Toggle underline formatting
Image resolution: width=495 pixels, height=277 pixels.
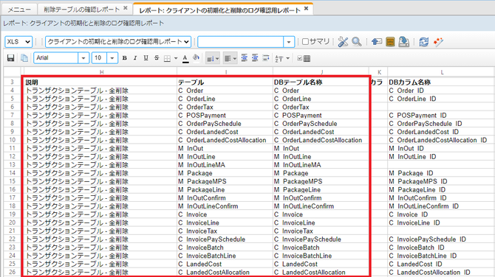pyautogui.click(x=146, y=58)
